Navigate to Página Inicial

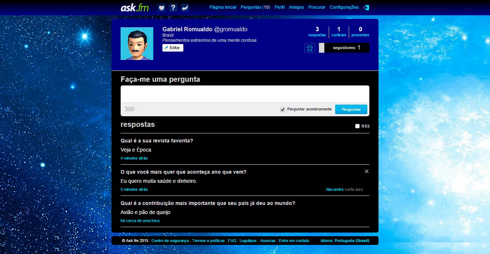tap(223, 7)
